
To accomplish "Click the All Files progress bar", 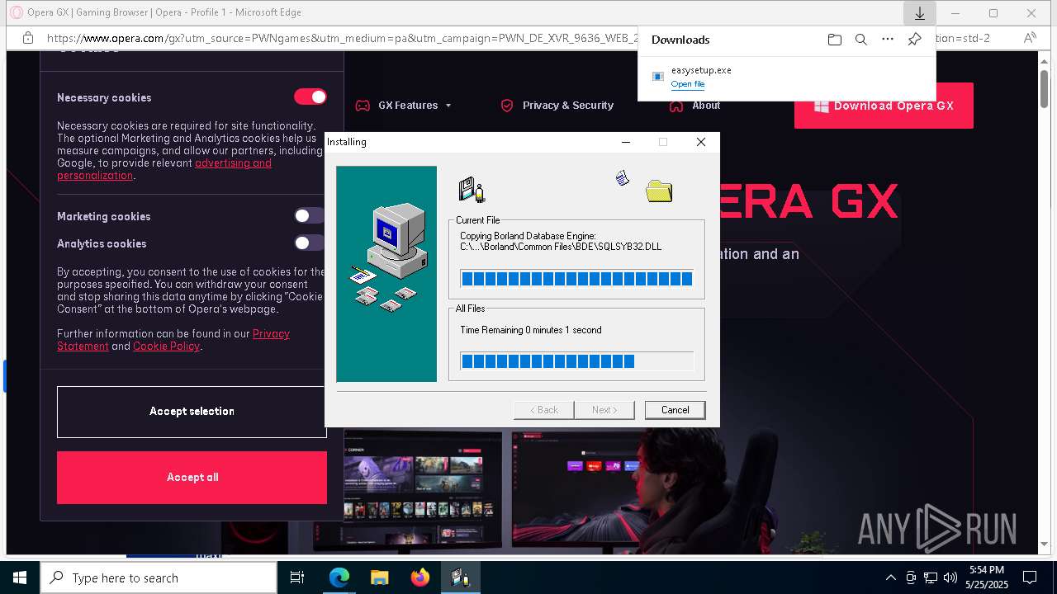I will pyautogui.click(x=576, y=361).
